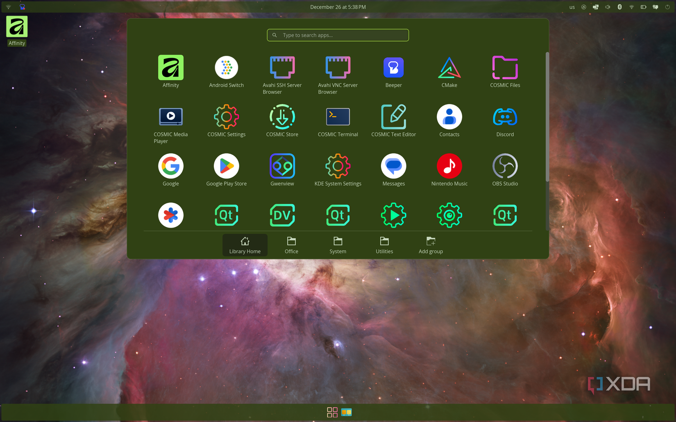Open the Bluetooth panel applet
This screenshot has width=676, height=422.
point(619,7)
